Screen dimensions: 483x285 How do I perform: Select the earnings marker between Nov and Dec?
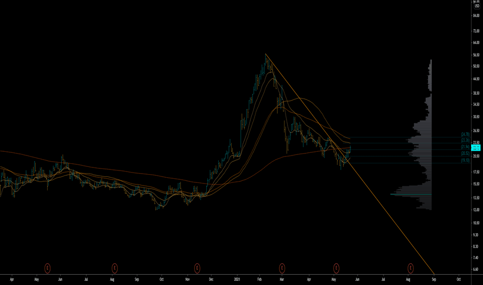tap(197, 268)
